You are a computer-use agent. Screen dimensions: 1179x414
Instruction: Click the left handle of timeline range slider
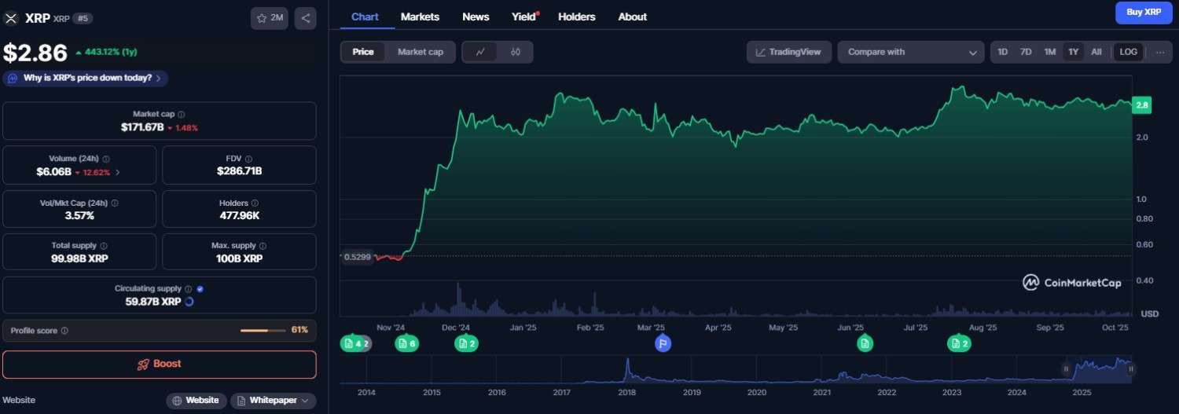click(1067, 368)
